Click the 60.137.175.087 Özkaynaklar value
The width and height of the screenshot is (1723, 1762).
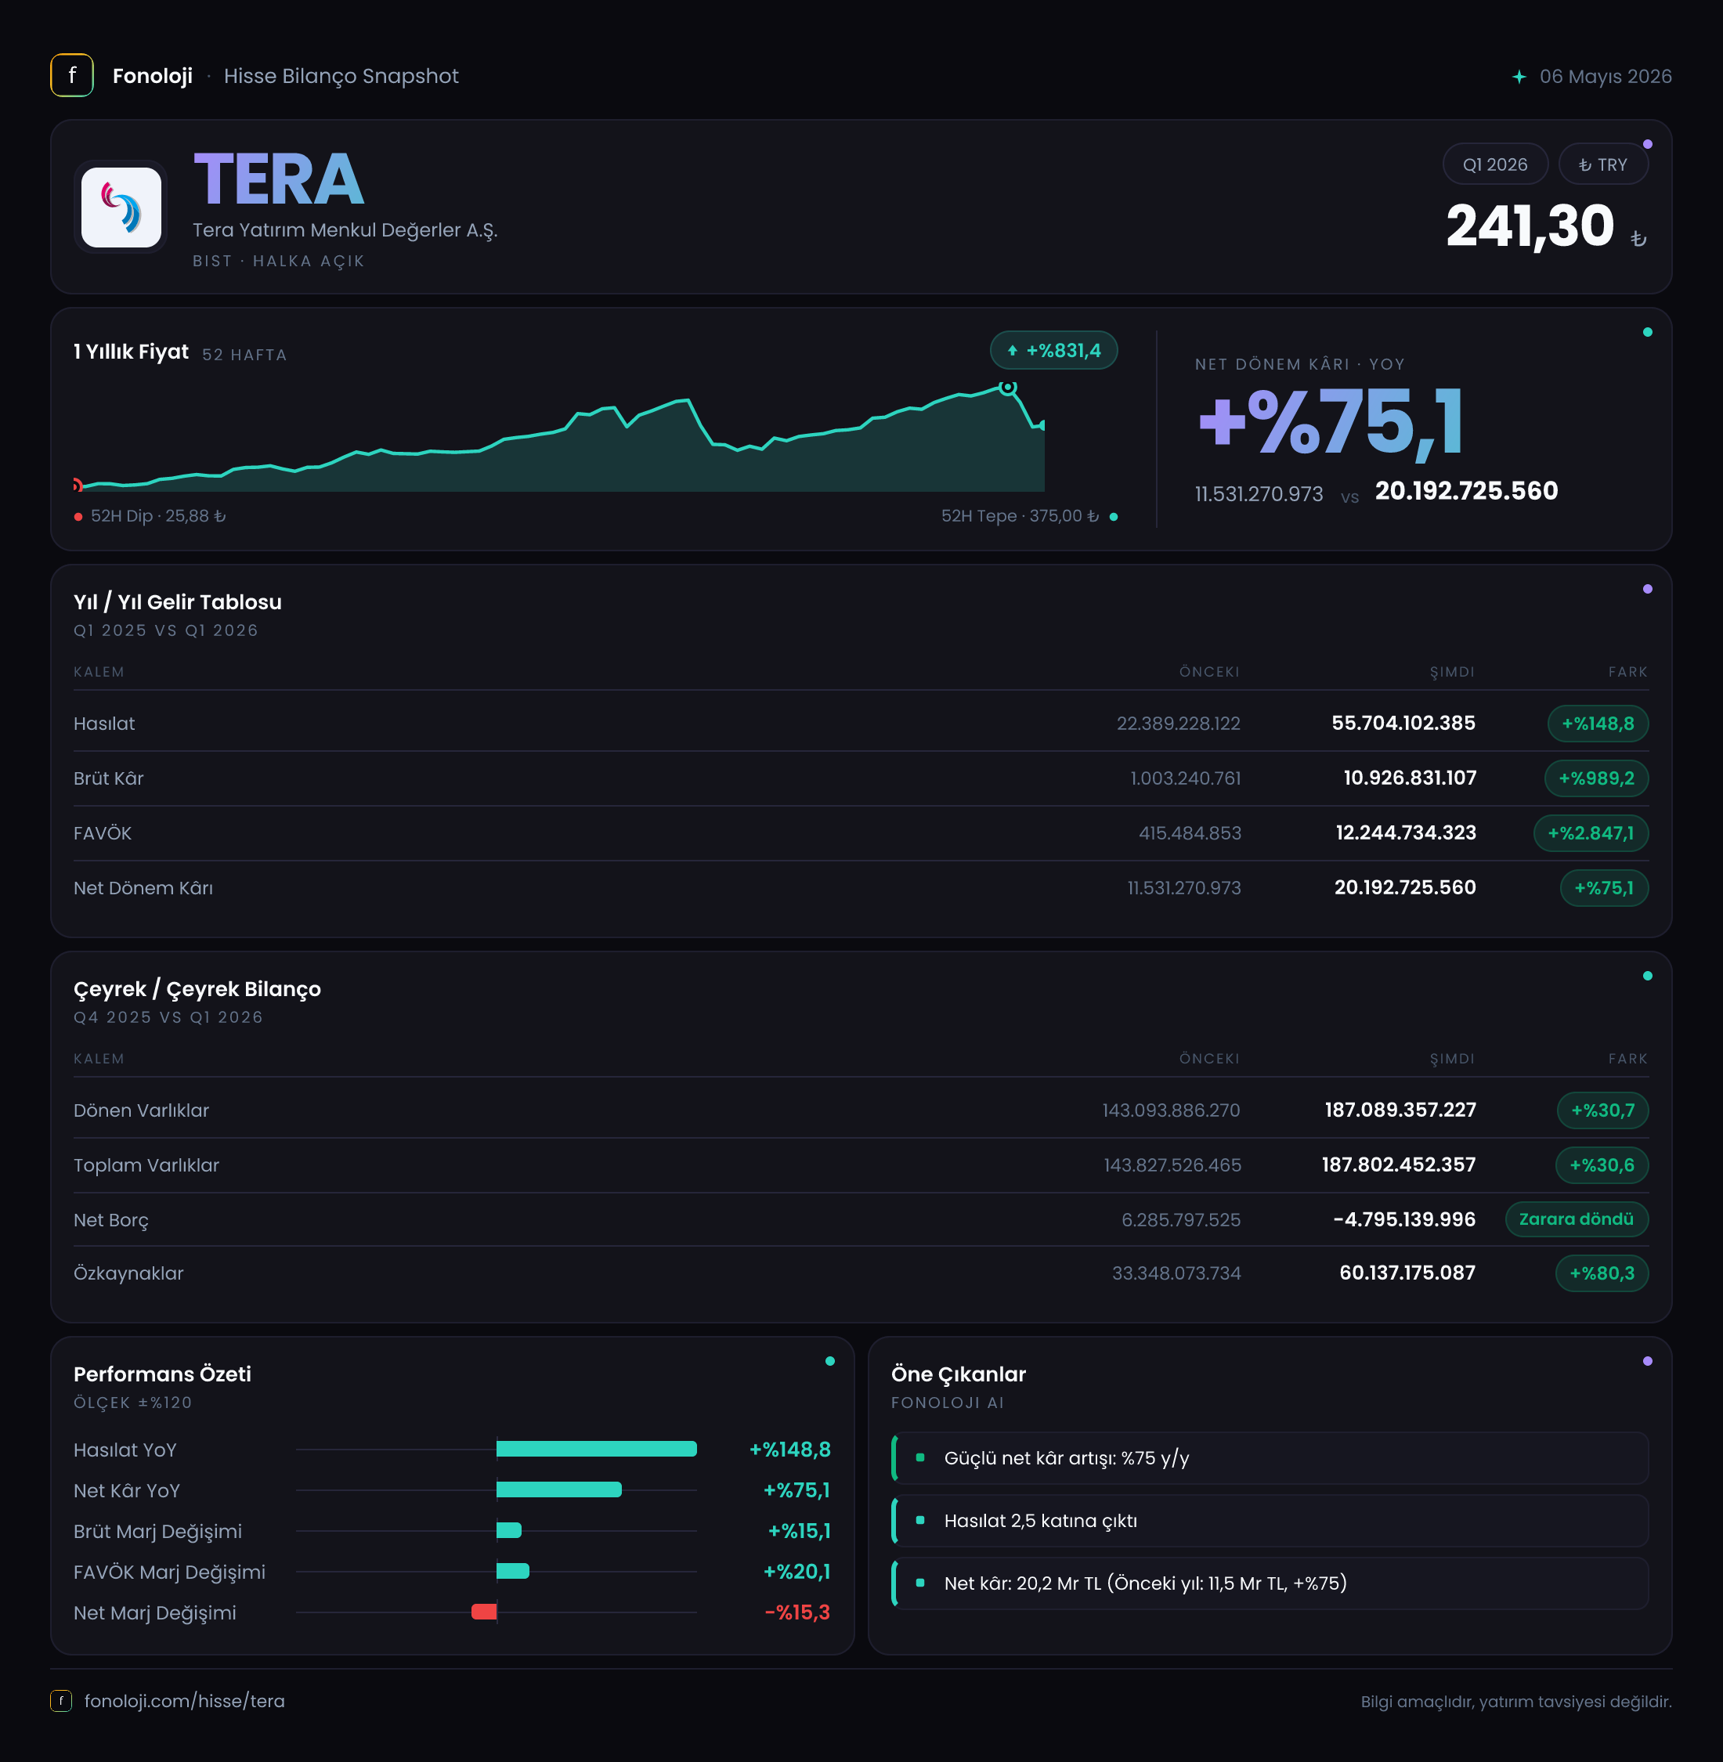[x=1407, y=1273]
